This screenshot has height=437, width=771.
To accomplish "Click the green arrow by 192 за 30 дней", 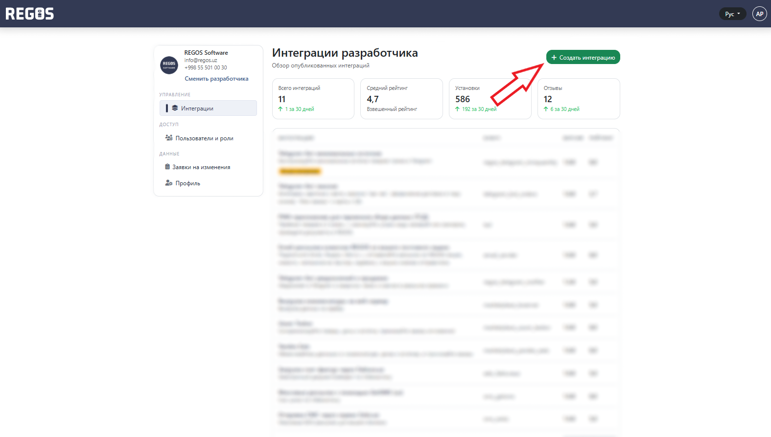I will click(x=457, y=109).
